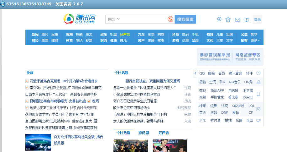
Task: Click the 搜狗搜索 search button
Action: pos(185,19)
